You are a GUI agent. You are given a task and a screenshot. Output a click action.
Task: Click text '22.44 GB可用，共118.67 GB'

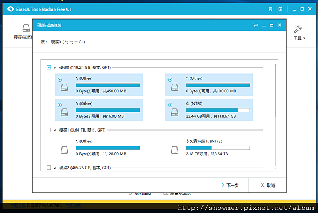[211, 116]
